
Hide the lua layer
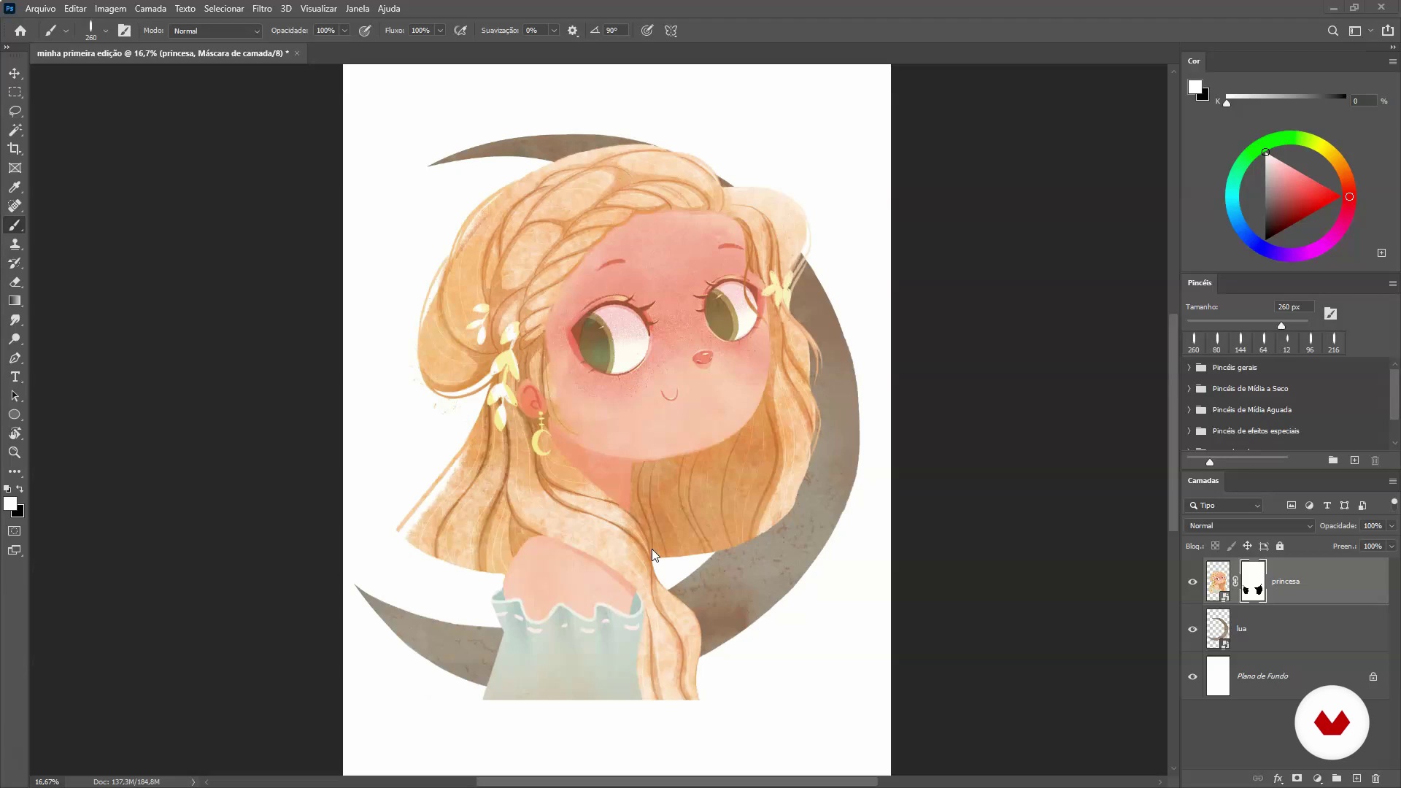click(x=1192, y=629)
